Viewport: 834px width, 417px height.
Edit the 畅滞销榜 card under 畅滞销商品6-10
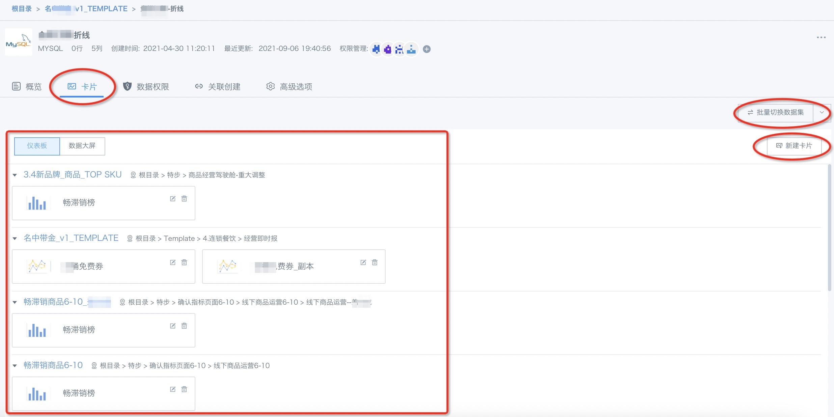(173, 389)
